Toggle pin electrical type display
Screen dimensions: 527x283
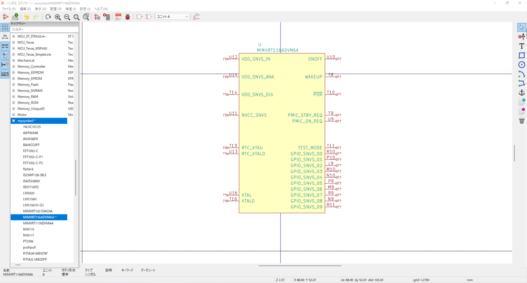5,64
